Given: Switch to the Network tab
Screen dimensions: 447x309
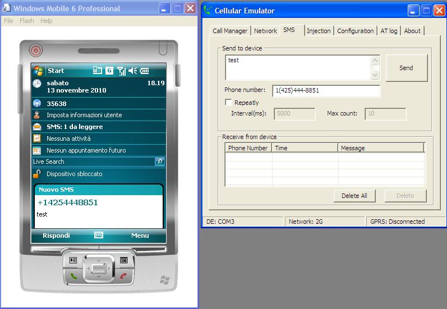Looking at the screenshot, I should point(265,31).
